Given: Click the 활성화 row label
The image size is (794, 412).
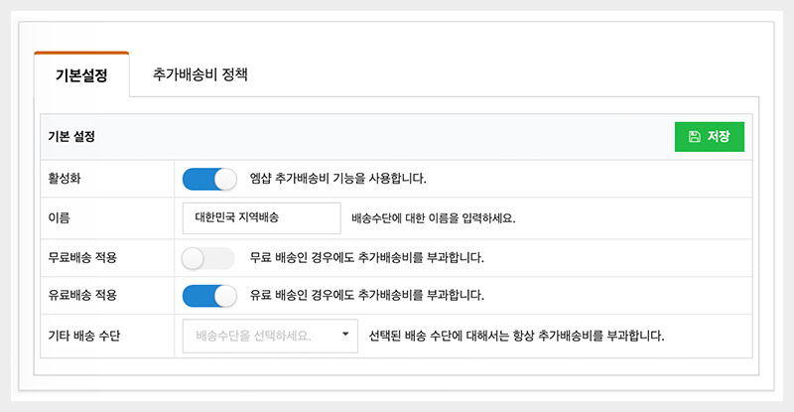Looking at the screenshot, I should [66, 179].
